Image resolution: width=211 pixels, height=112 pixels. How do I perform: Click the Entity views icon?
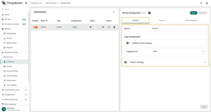pos(4,80)
